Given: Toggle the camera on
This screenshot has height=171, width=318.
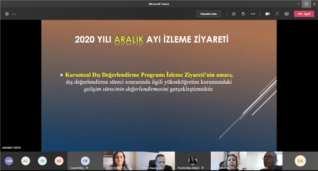Looking at the screenshot, I should tap(268, 14).
